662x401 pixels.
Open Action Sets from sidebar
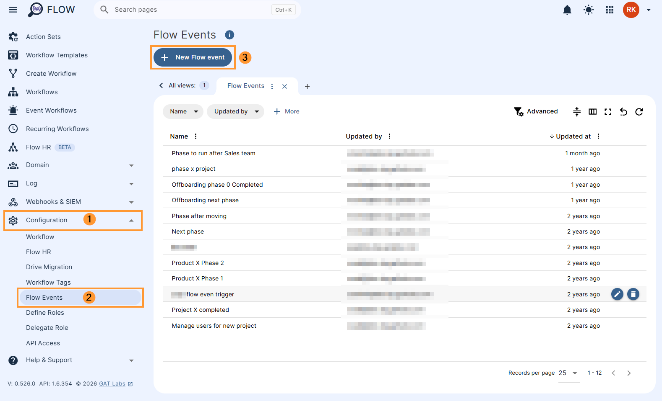tap(43, 37)
